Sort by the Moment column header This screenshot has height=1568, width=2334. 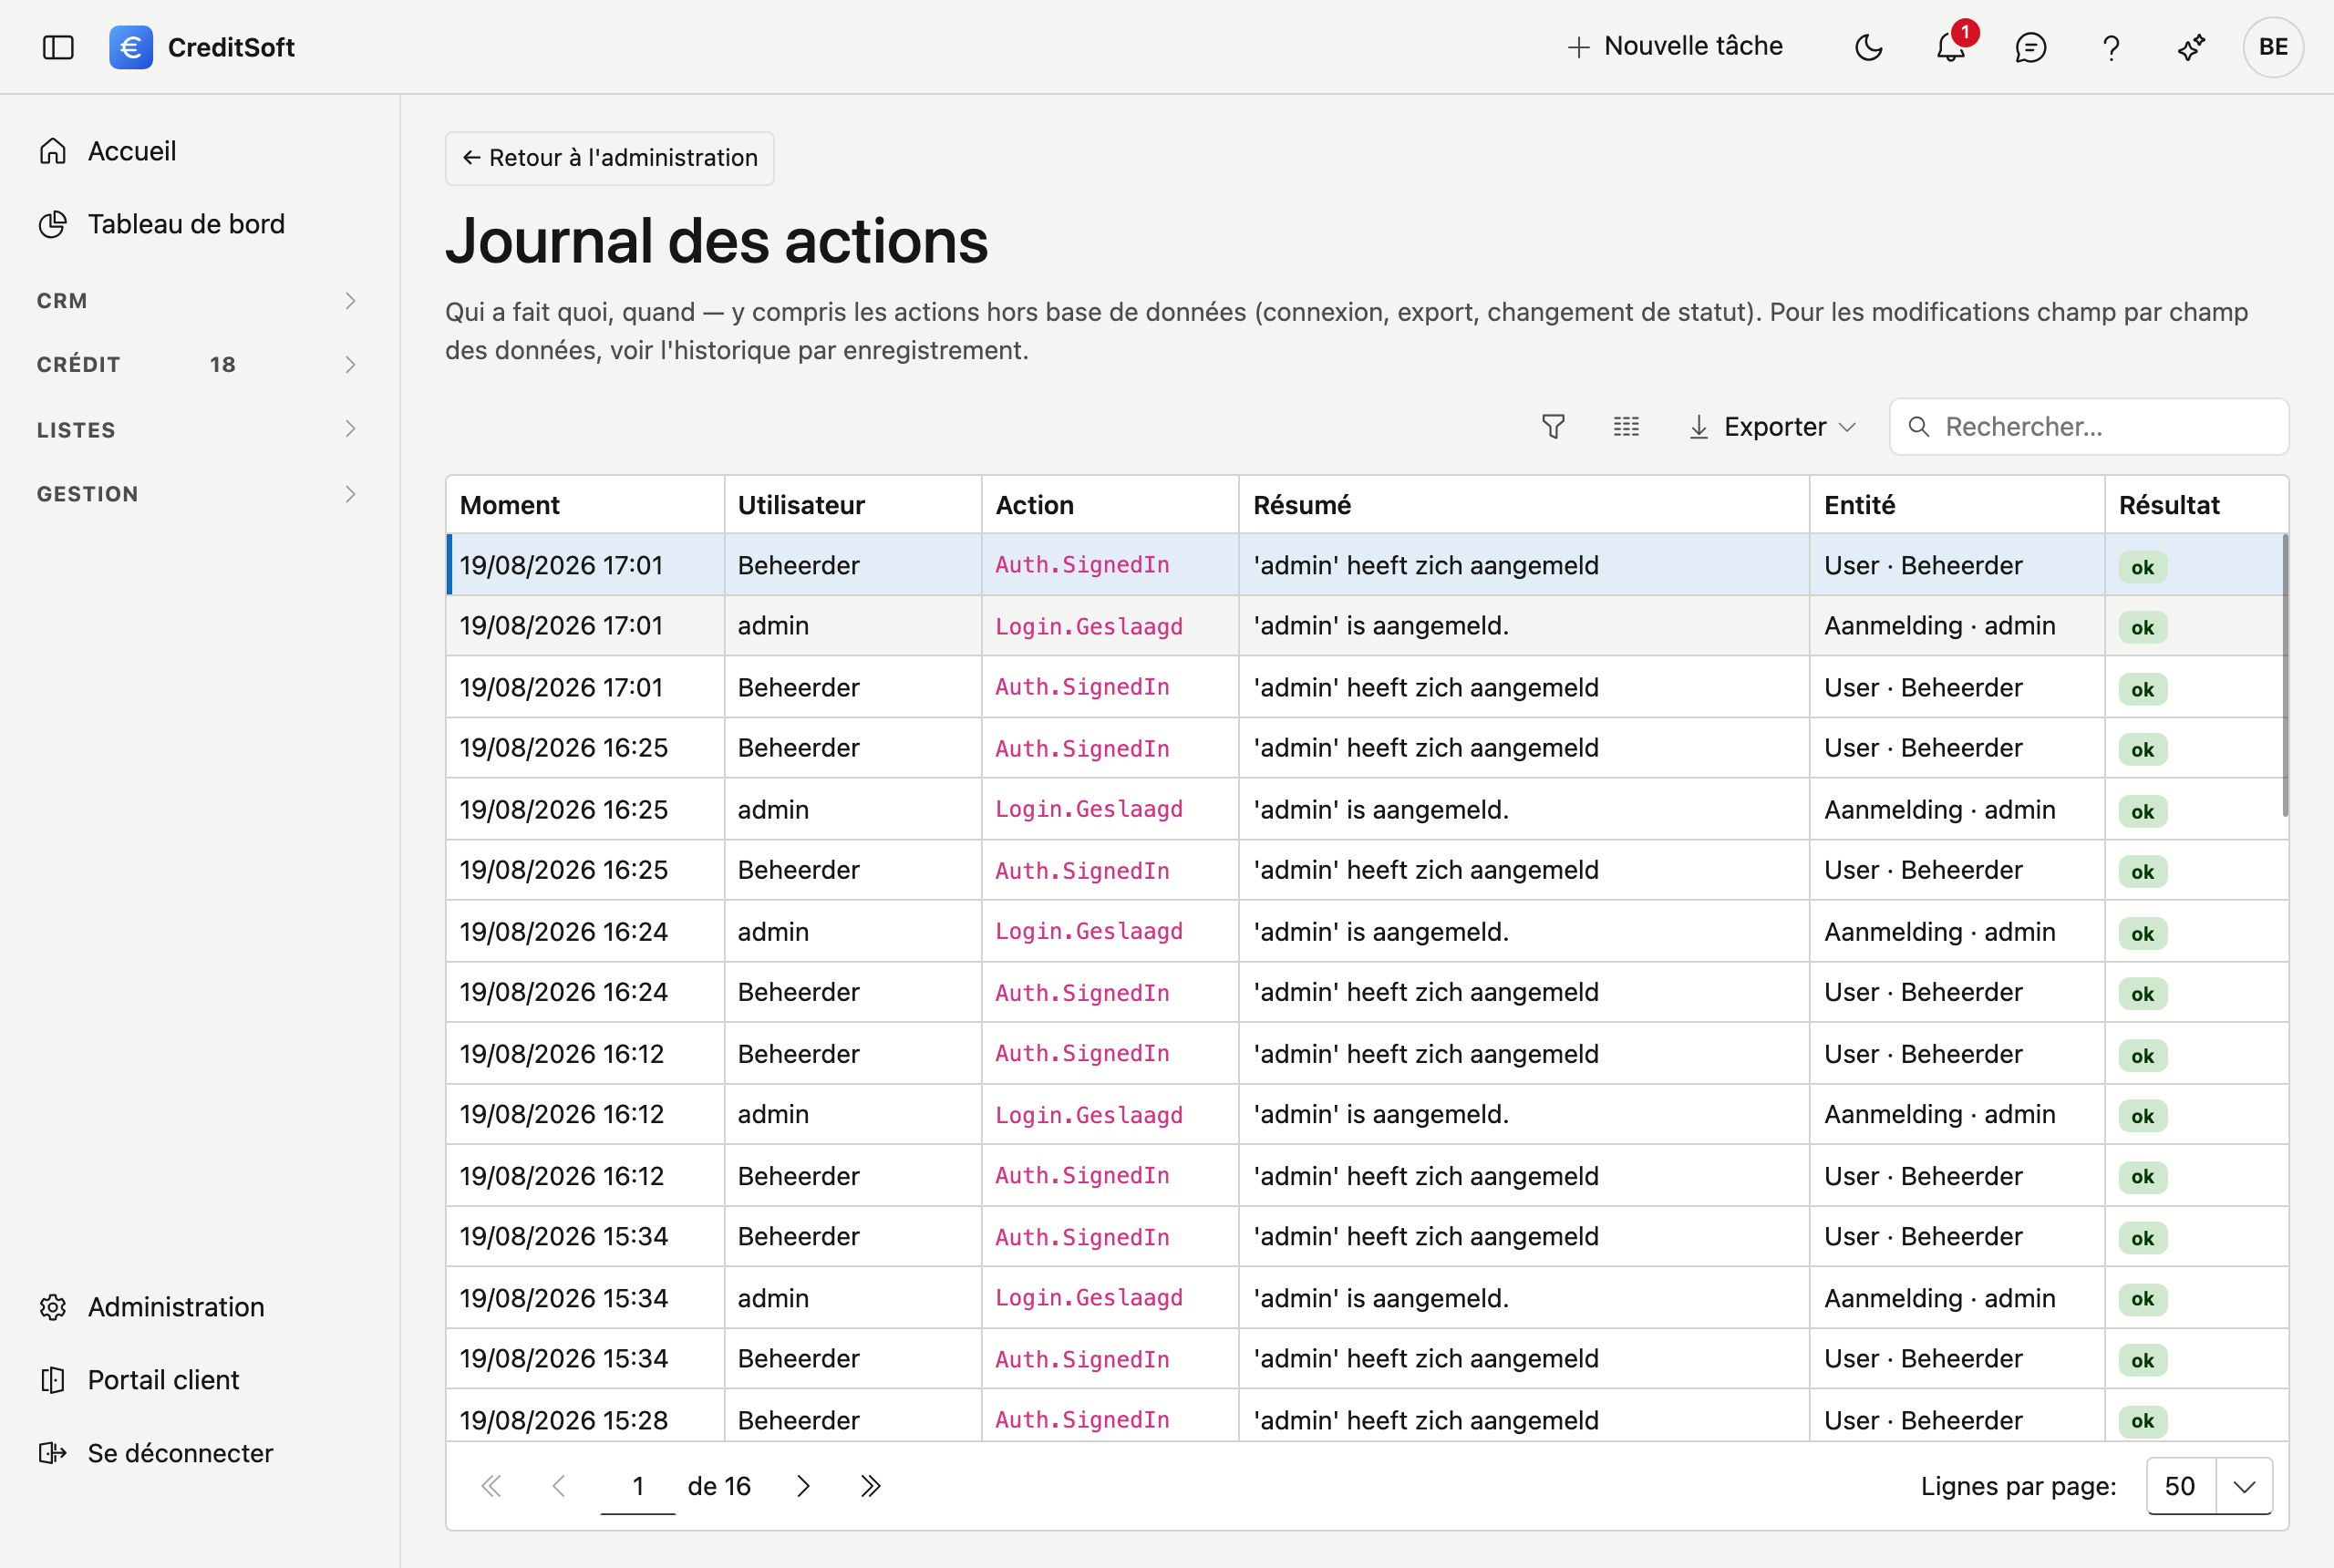(585, 505)
